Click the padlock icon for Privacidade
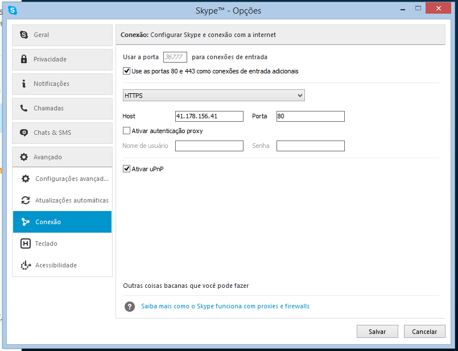This screenshot has height=351, width=458. click(24, 59)
